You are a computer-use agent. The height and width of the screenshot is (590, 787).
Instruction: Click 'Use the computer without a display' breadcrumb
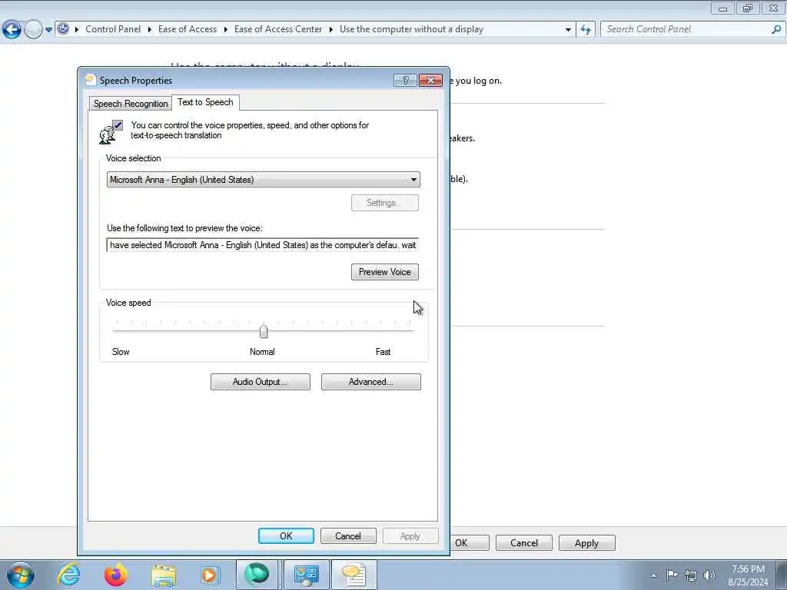point(412,29)
